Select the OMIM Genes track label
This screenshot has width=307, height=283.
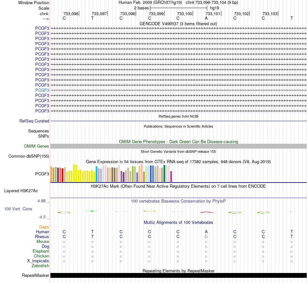(37, 146)
